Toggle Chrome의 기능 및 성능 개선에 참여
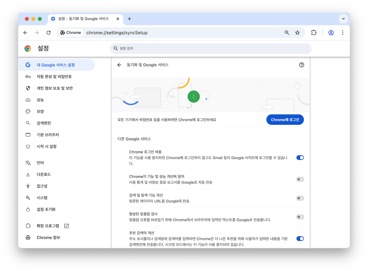The image size is (368, 272). 300,179
